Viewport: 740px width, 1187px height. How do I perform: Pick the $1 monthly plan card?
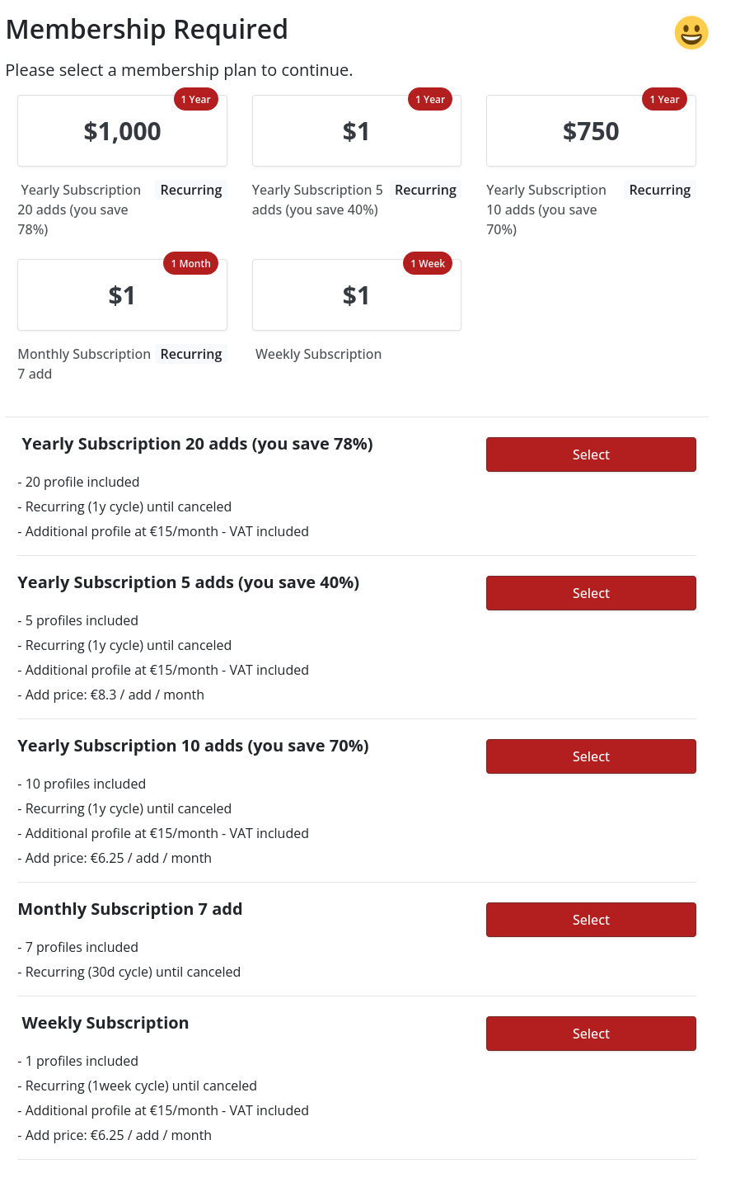click(x=122, y=296)
